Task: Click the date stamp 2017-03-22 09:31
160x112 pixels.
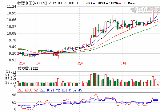Action: [x=63, y=3]
